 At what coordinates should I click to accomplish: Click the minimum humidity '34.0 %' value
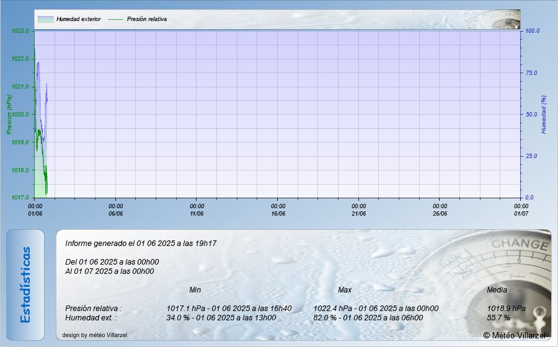(178, 318)
